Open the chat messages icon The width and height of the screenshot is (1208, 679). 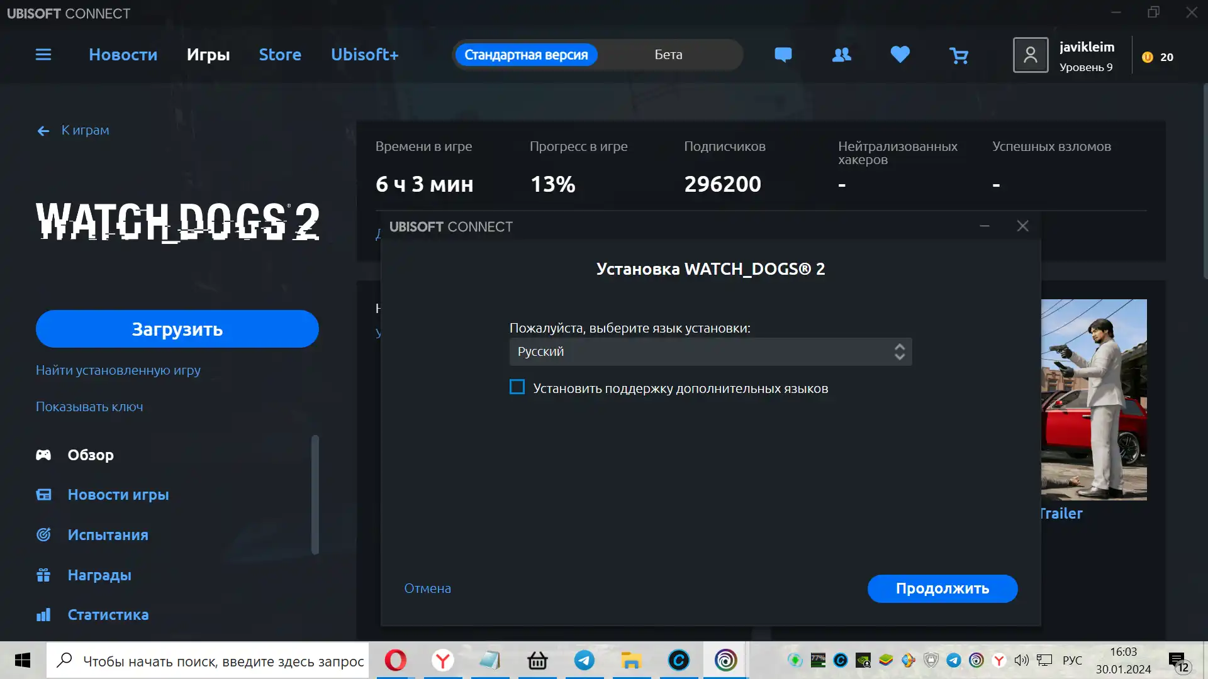783,55
